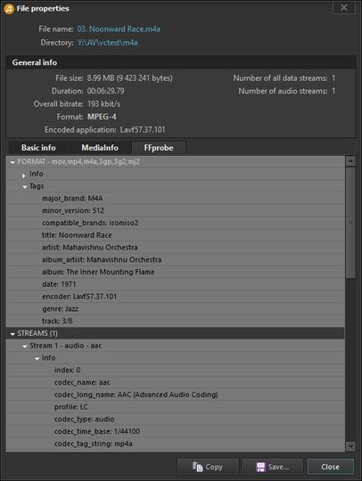Select the album: The Inner Mounting Flame row

pyautogui.click(x=176, y=272)
